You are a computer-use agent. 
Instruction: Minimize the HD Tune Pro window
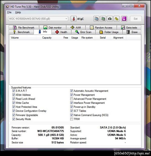click(125, 6)
